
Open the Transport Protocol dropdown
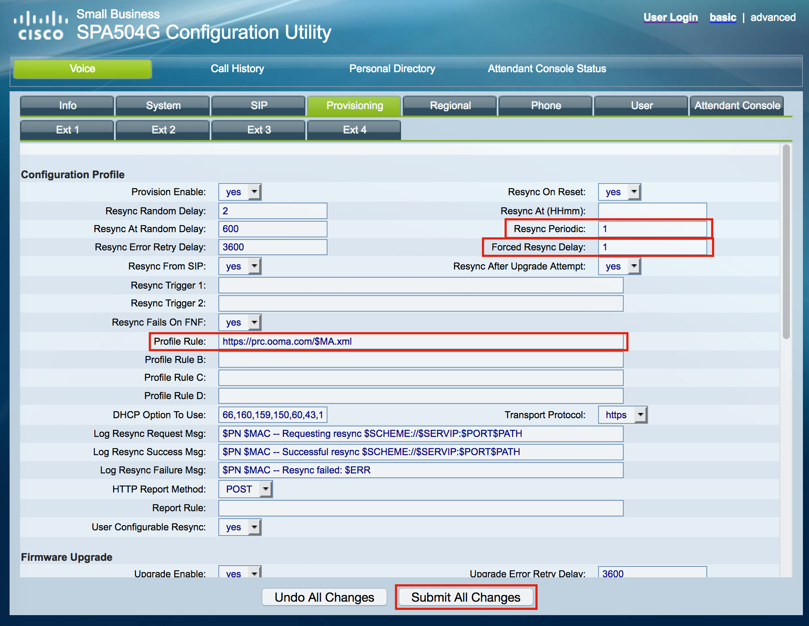coord(622,415)
